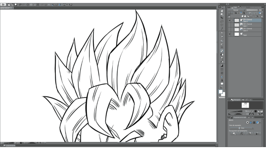Switch to the Navigator panel tab
This screenshot has height=150, width=266.
coord(236,100)
